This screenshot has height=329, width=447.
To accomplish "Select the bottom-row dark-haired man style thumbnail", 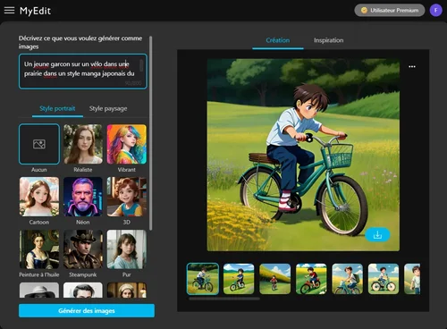I will (x=83, y=291).
